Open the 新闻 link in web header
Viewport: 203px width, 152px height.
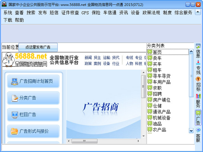[88, 58]
